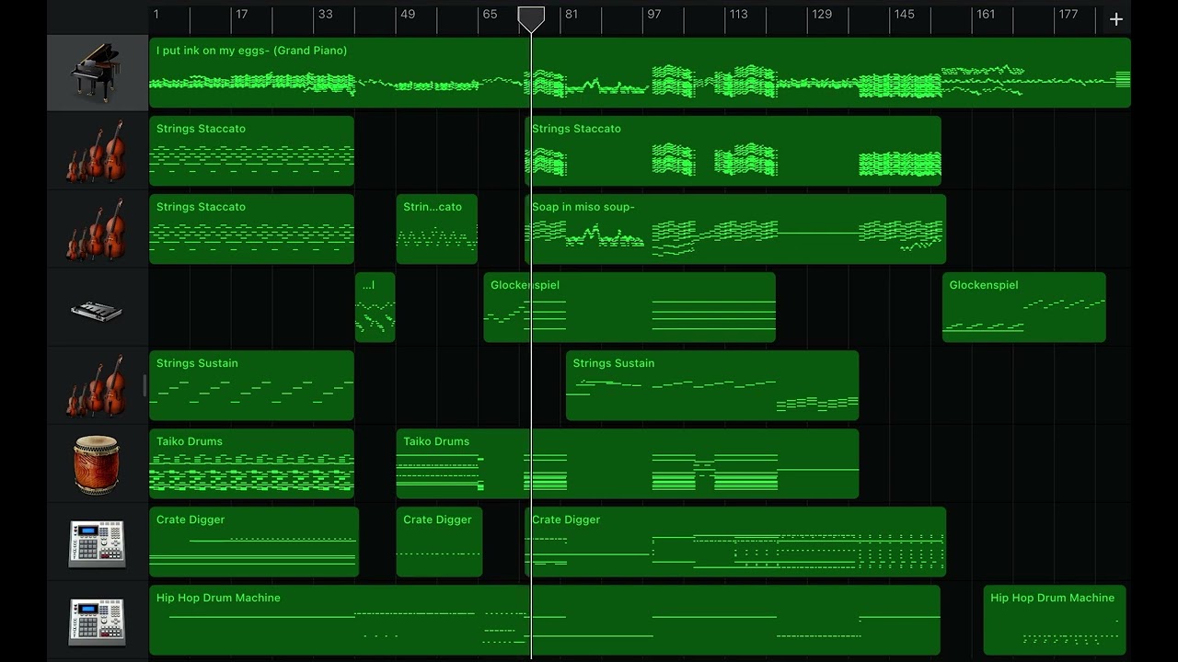Screen dimensions: 1178x662
Task: Tap the track header resize handle
Action: point(144,386)
